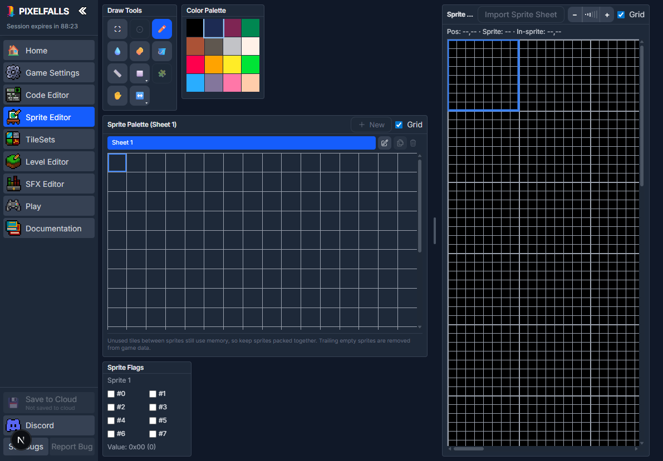
Task: Click the puzzle piece stamp tool
Action: [x=162, y=73]
